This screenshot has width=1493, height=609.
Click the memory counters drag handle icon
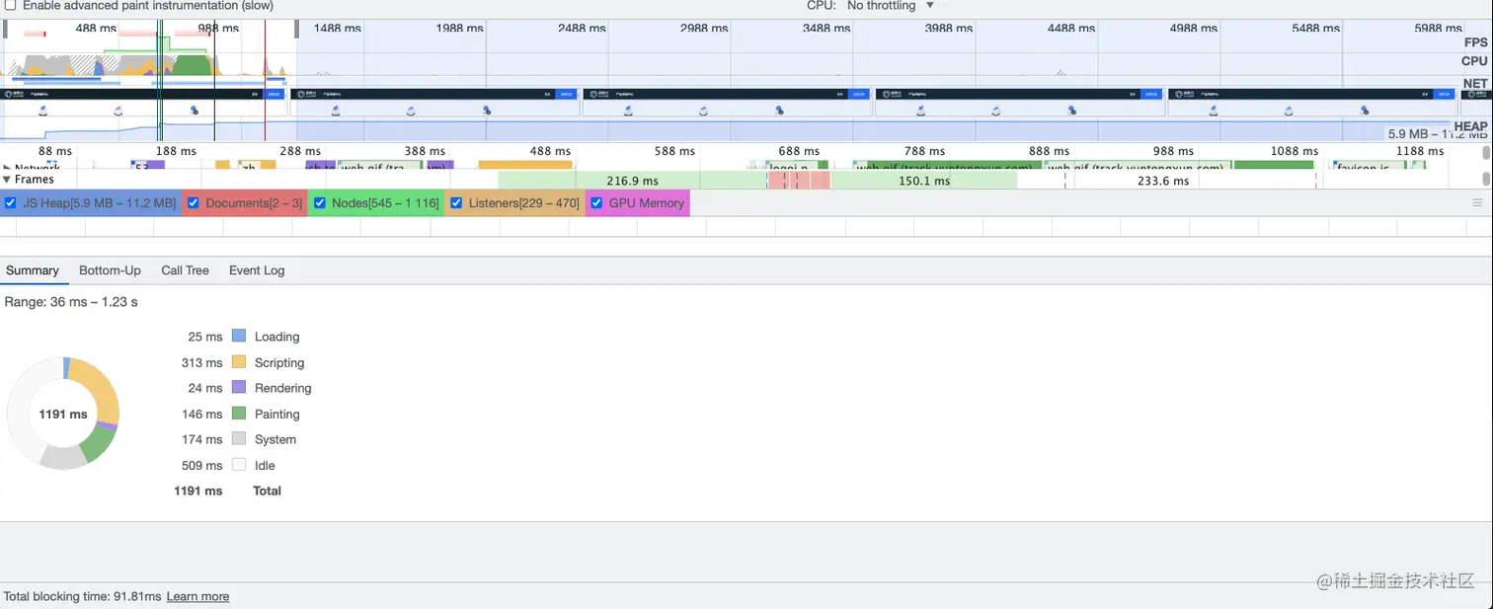1477,203
